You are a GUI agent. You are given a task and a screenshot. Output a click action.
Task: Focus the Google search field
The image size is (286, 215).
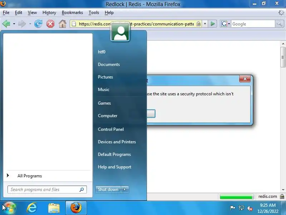[253, 24]
